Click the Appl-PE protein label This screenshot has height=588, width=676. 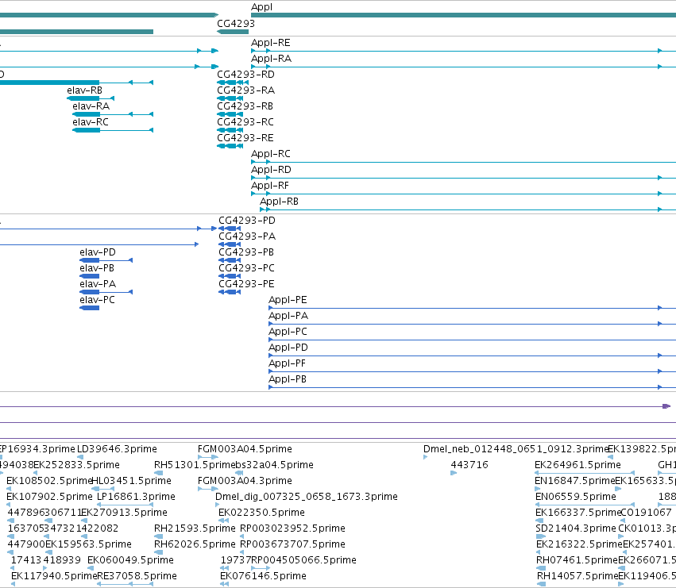[x=288, y=300]
